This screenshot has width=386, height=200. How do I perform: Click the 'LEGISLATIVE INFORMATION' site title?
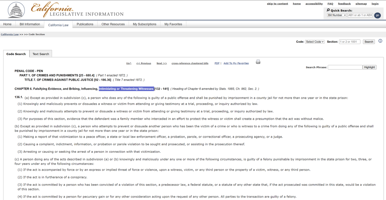87,14
